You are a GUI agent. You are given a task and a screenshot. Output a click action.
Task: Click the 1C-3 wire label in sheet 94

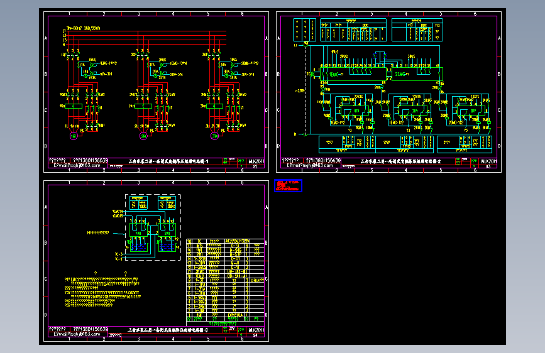pyautogui.click(x=119, y=254)
